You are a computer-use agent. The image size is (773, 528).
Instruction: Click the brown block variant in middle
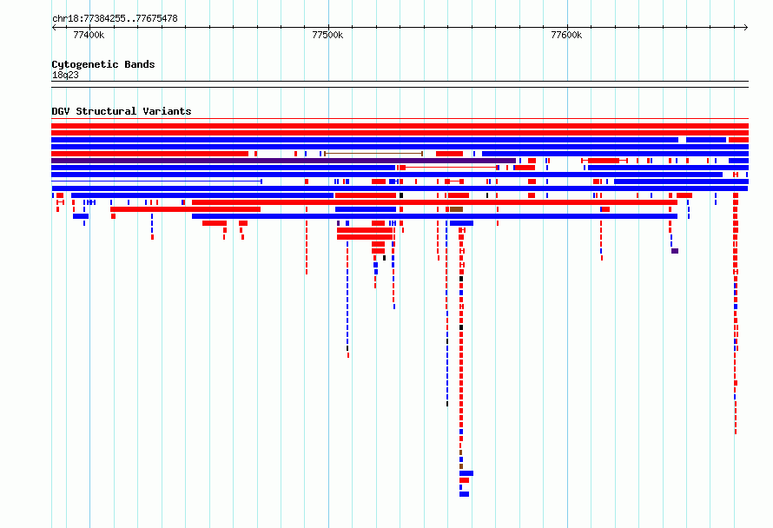(x=456, y=209)
